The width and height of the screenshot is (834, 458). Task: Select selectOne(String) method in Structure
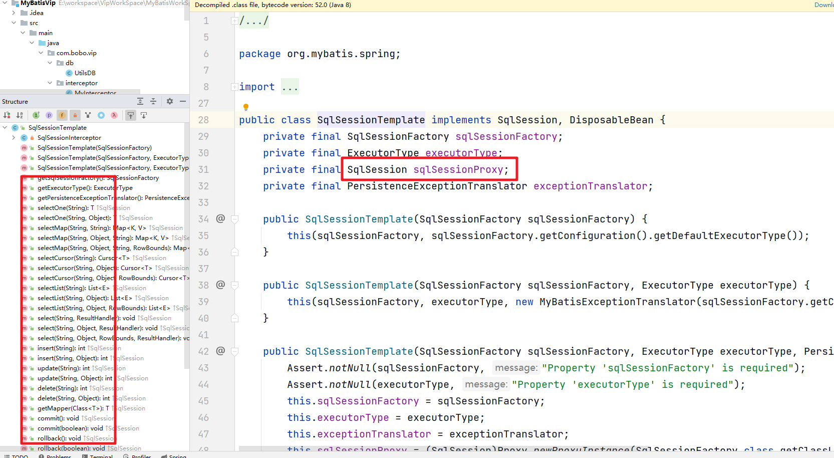tap(66, 208)
